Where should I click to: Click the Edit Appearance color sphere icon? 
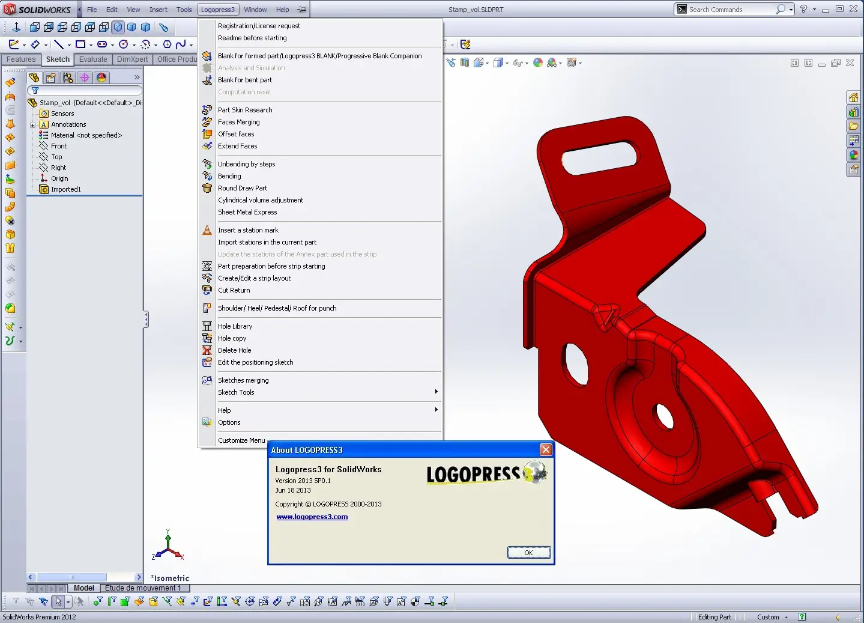click(538, 62)
